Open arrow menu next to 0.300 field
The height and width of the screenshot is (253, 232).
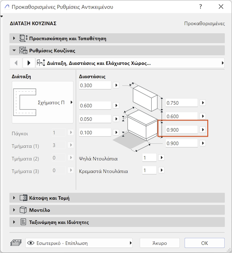[x=116, y=85]
